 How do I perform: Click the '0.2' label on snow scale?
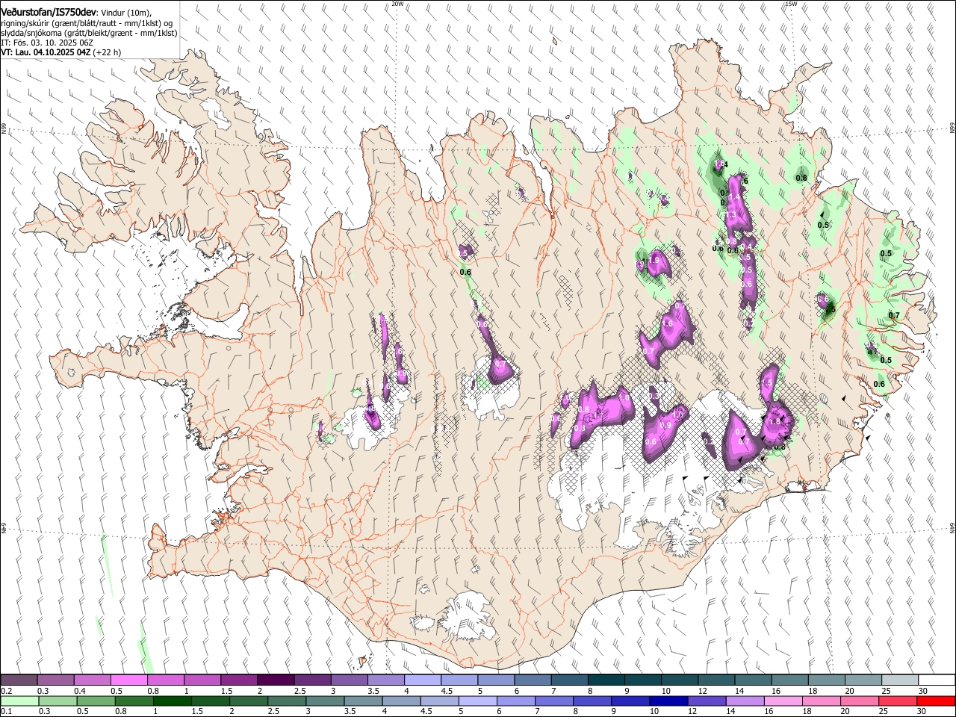click(x=6, y=691)
